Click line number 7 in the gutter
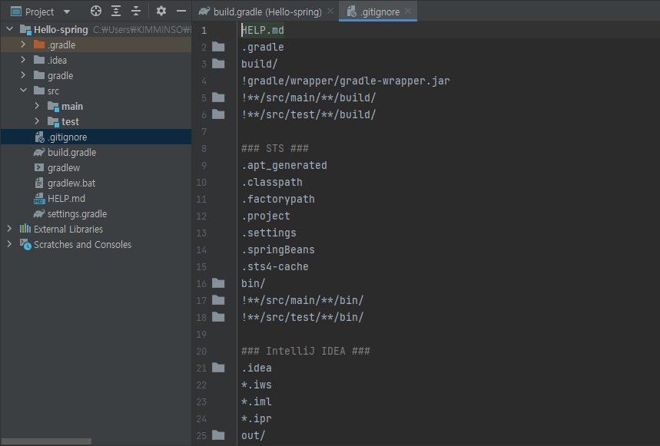Image resolution: width=660 pixels, height=446 pixels. click(204, 131)
